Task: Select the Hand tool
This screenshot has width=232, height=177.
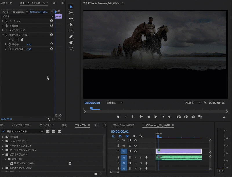Action: click(71, 43)
